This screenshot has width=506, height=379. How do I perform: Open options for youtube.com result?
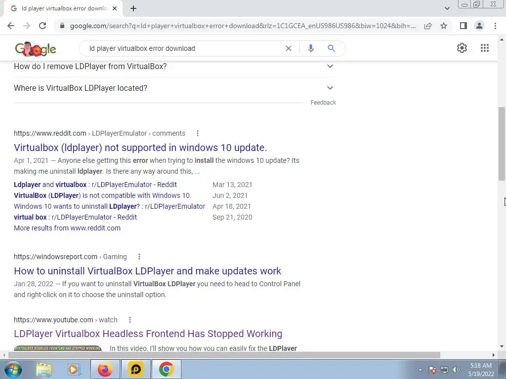[x=130, y=320]
